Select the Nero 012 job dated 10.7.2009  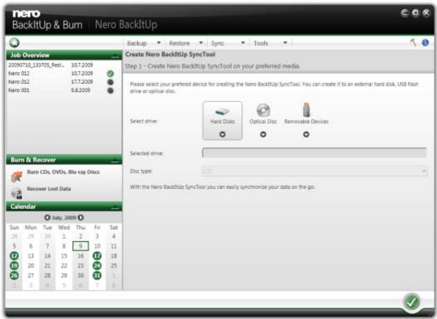click(x=61, y=74)
